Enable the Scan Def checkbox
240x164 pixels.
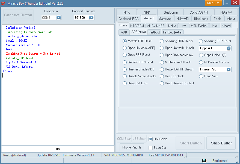[151, 148]
